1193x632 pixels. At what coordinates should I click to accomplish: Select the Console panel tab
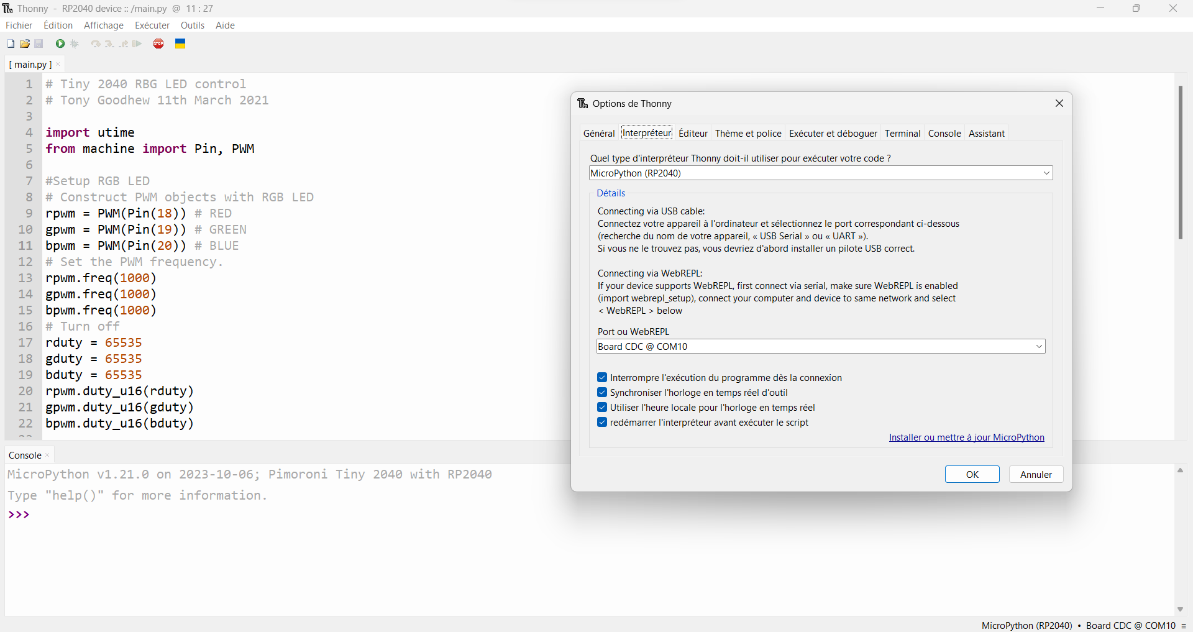pyautogui.click(x=25, y=455)
